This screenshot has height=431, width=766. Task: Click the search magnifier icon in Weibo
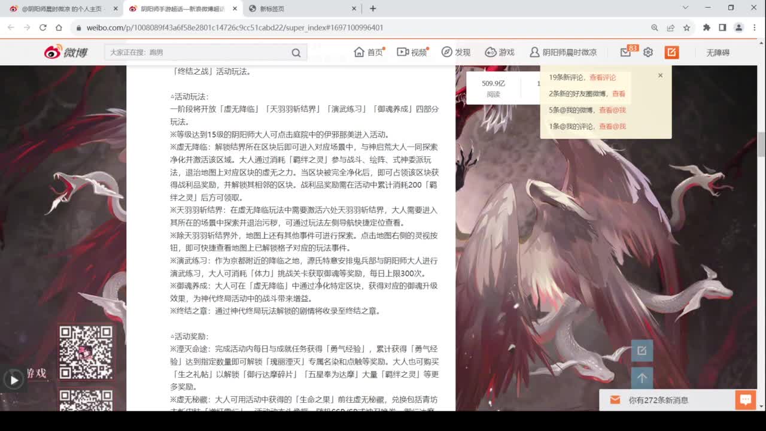(296, 53)
